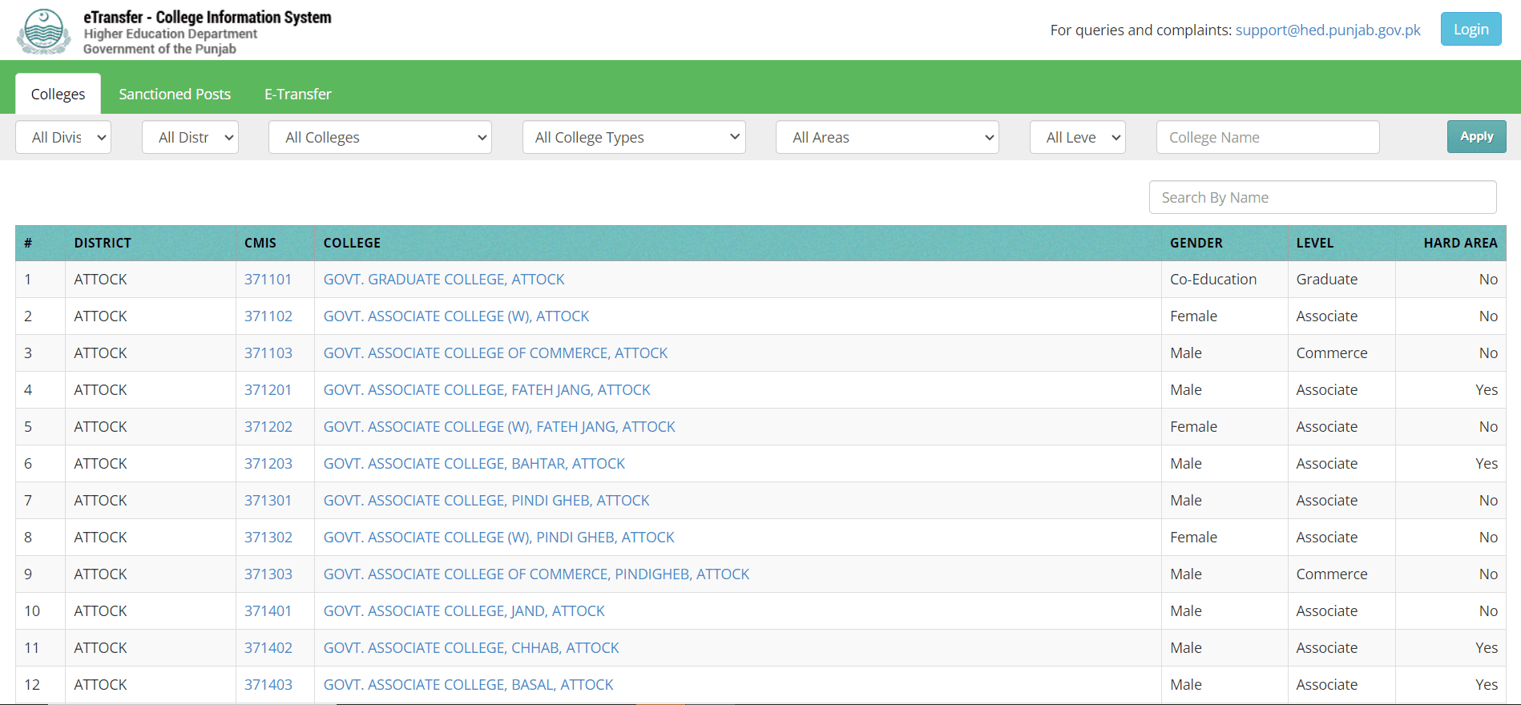
Task: Click CMIS code 371401
Action: coord(268,611)
